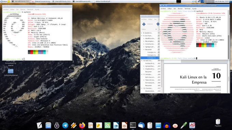This screenshot has height=130, width=232.
Task: Collapse the 11. Introduc... chapter
Action: (x=142, y=74)
